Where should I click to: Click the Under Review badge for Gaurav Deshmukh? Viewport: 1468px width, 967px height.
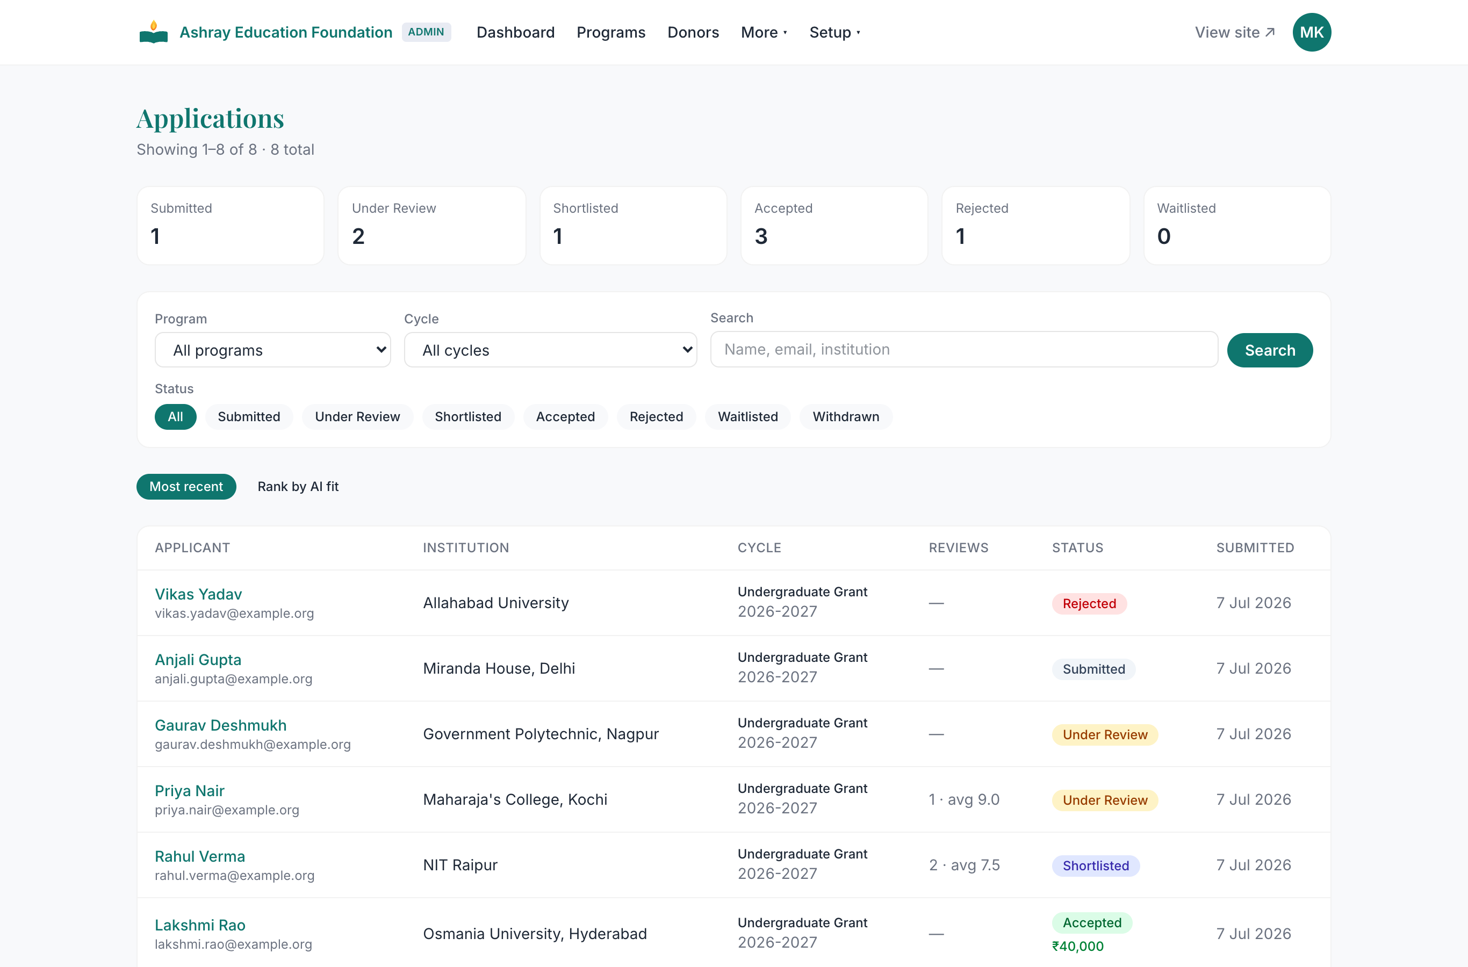click(x=1104, y=734)
